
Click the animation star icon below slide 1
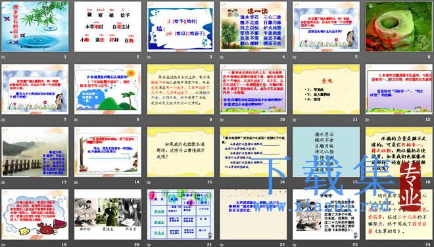(3, 57)
